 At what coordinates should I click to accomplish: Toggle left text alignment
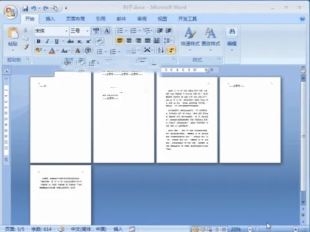(x=120, y=41)
